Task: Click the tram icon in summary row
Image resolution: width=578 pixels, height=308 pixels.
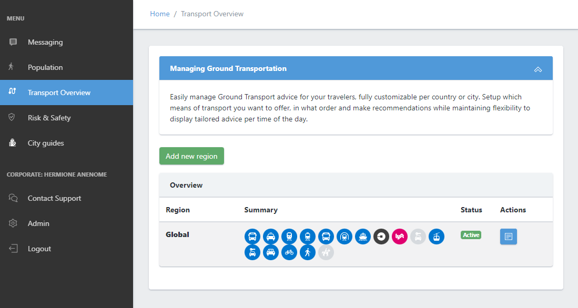Action: coord(308,237)
